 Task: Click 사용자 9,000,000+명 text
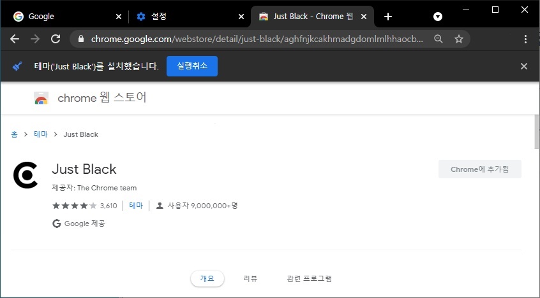(202, 206)
